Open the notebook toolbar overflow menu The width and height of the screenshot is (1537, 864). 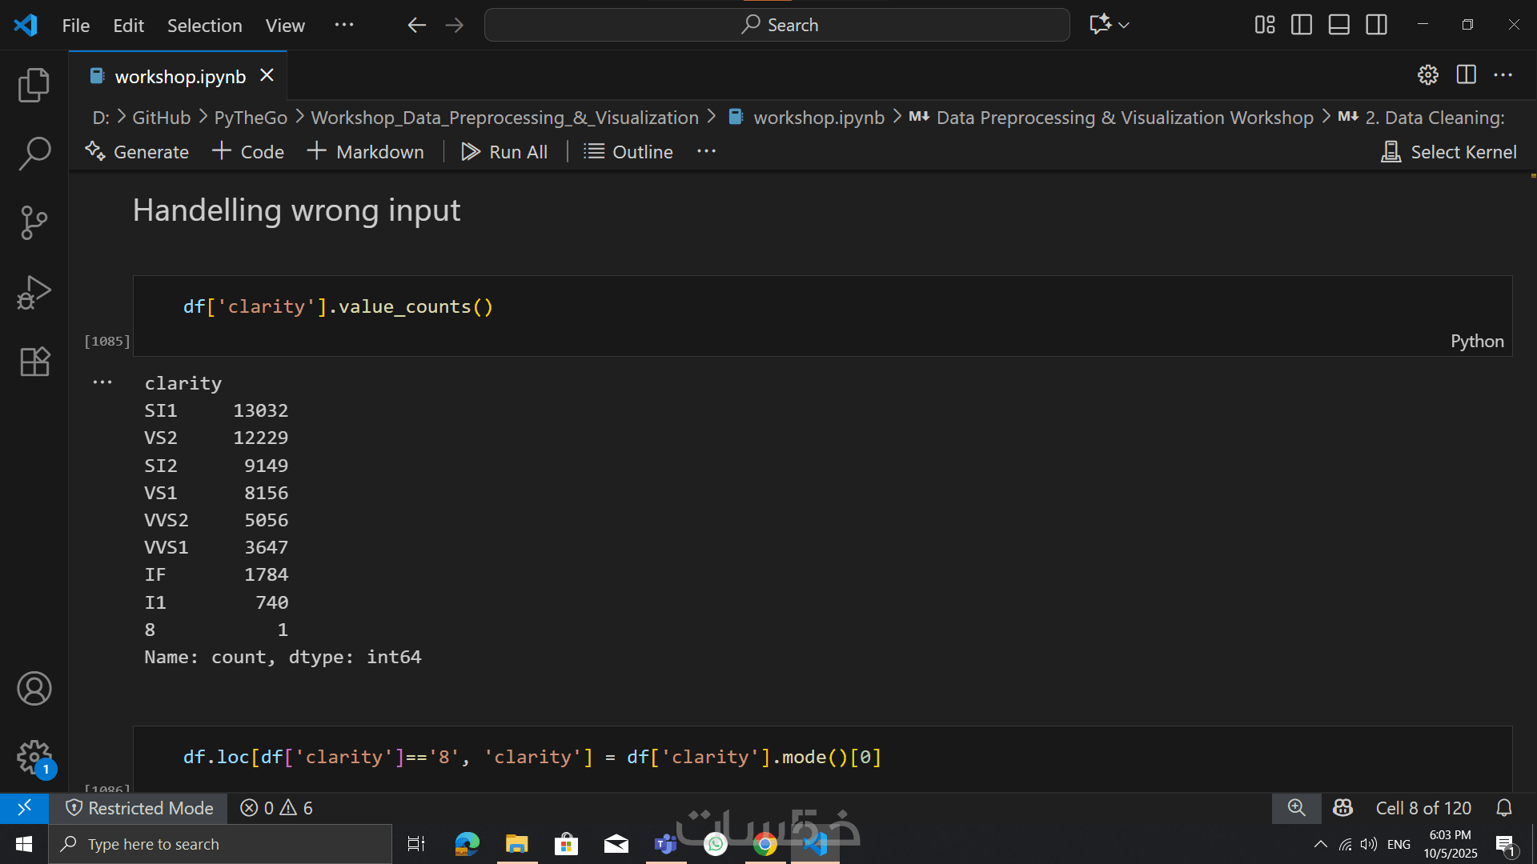point(706,152)
